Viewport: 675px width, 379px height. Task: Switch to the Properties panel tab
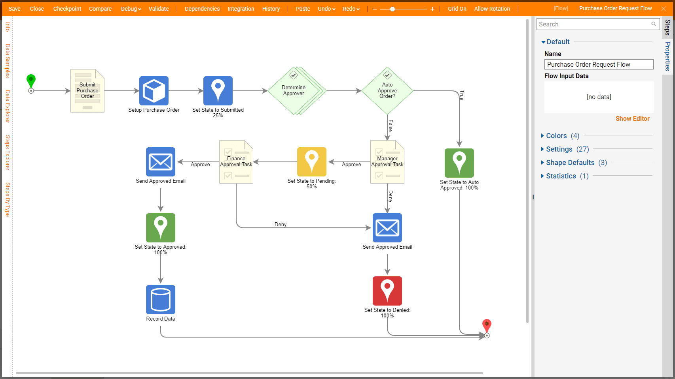[x=668, y=56]
